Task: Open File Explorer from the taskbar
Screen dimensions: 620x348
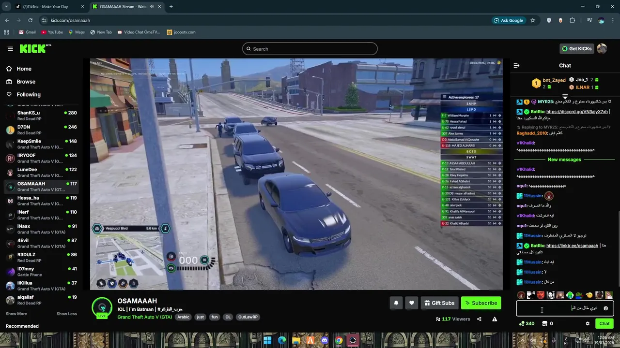Action: (x=296, y=340)
